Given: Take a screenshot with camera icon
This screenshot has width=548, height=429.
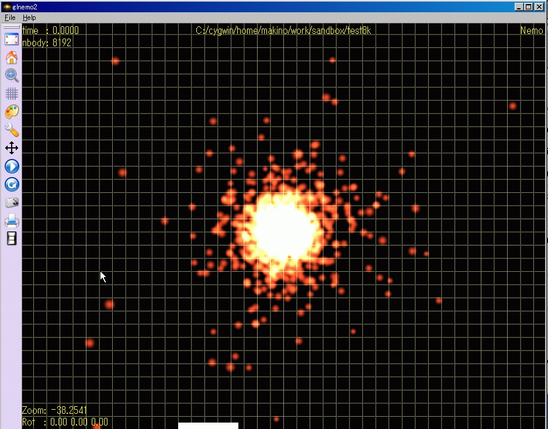Looking at the screenshot, I should tap(12, 202).
